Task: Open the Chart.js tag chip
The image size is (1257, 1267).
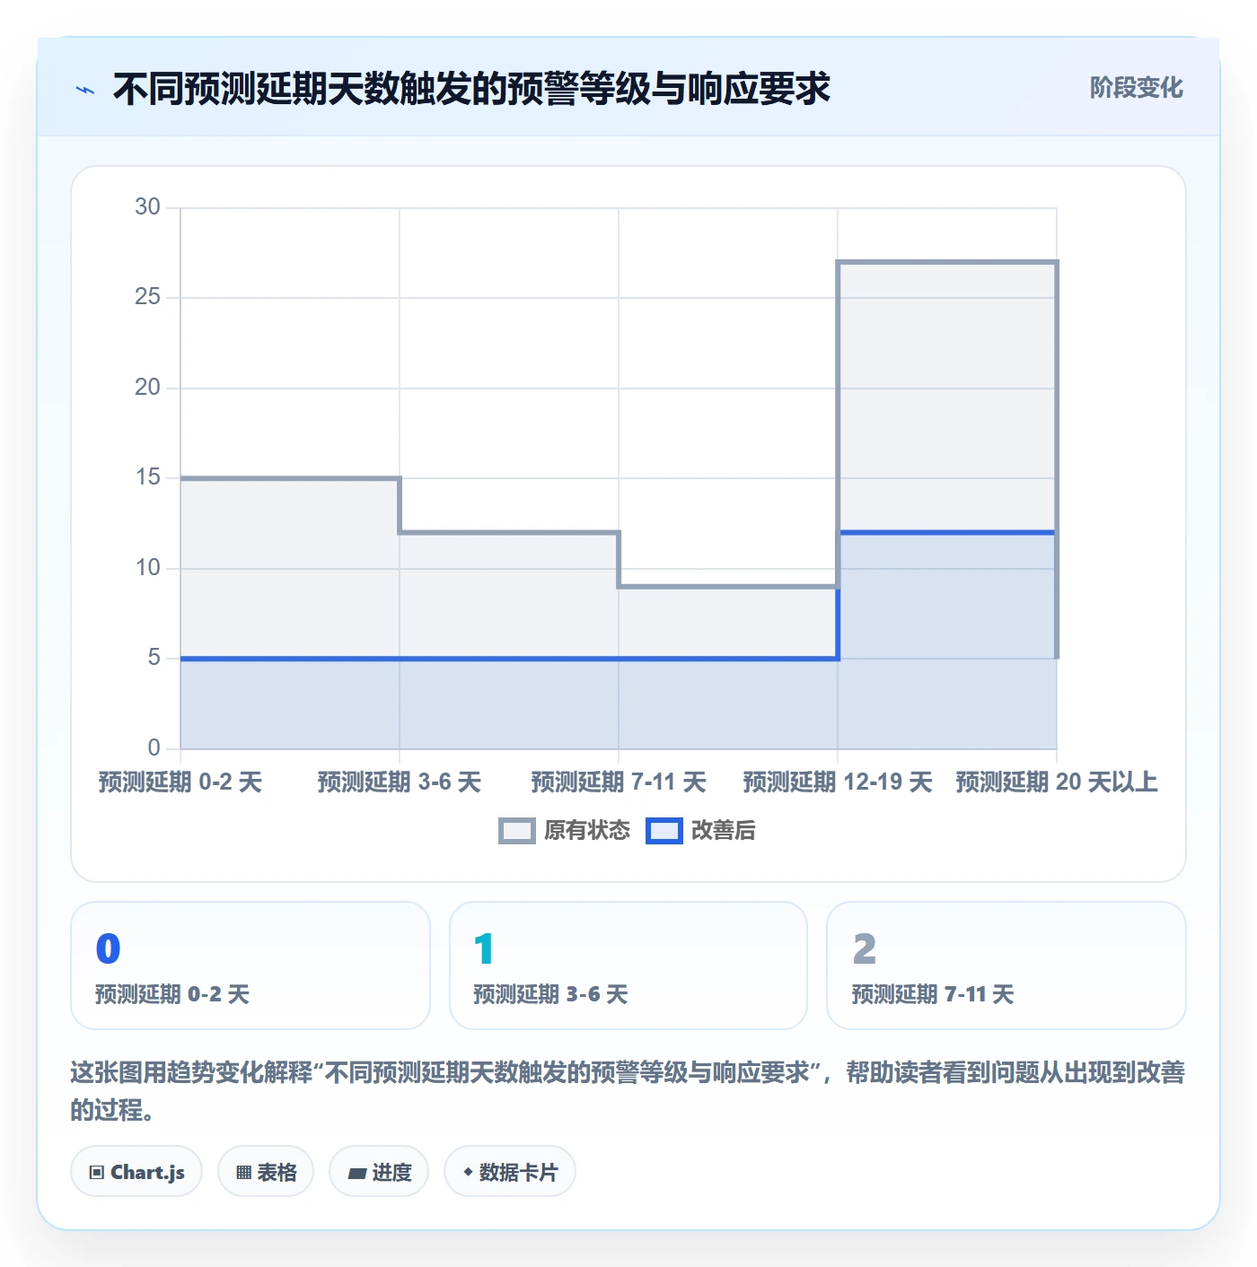Action: (136, 1172)
